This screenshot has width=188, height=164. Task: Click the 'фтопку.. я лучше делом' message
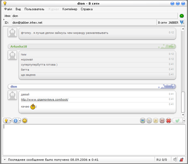coord(64,33)
